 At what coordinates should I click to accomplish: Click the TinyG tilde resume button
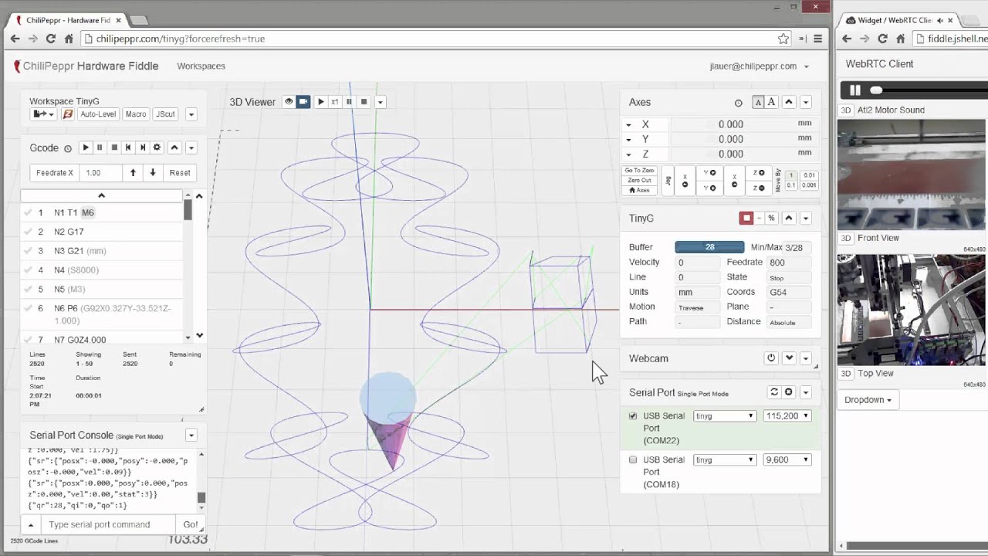pos(759,219)
